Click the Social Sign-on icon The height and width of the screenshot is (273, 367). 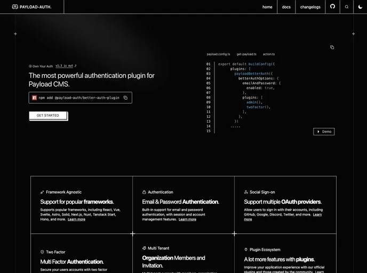246,192
